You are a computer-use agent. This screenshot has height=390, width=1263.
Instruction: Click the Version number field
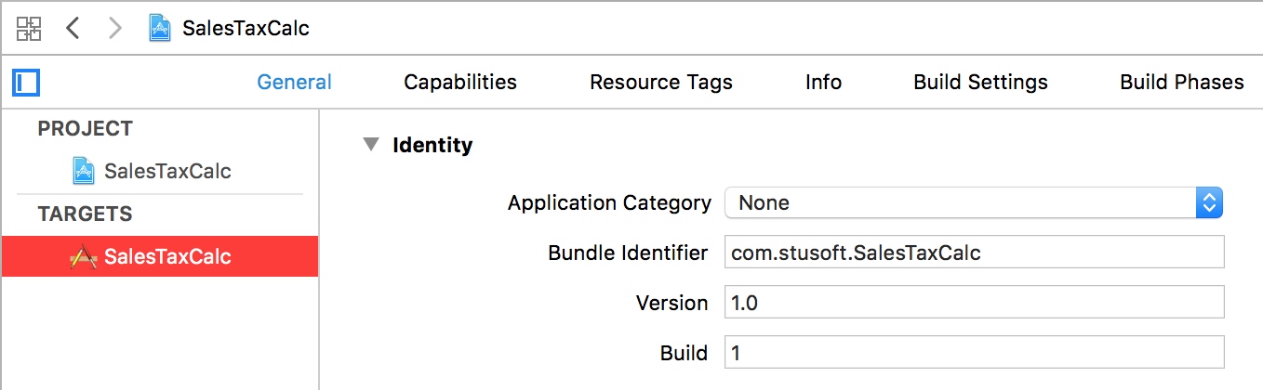[x=973, y=303]
